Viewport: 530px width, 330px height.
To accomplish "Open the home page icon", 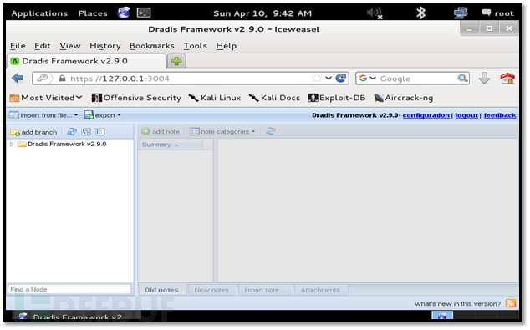I will [507, 79].
